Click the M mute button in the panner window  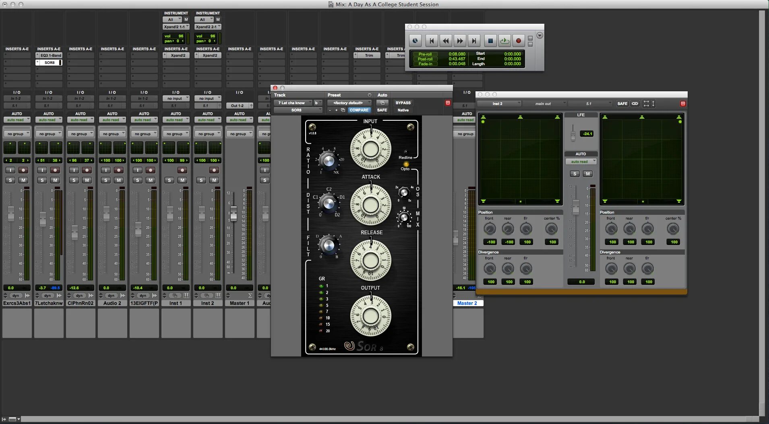[x=588, y=174]
